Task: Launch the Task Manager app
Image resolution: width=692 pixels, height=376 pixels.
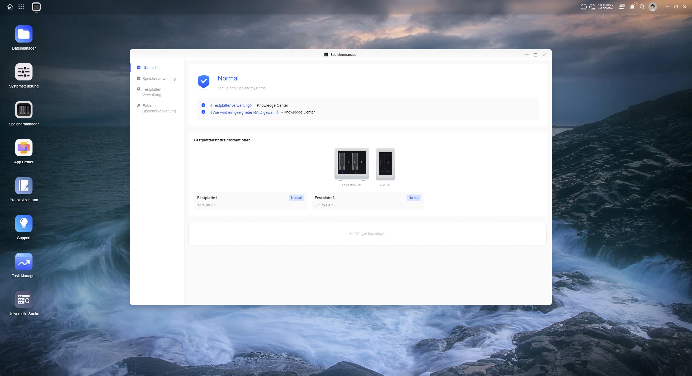Action: coord(24,262)
